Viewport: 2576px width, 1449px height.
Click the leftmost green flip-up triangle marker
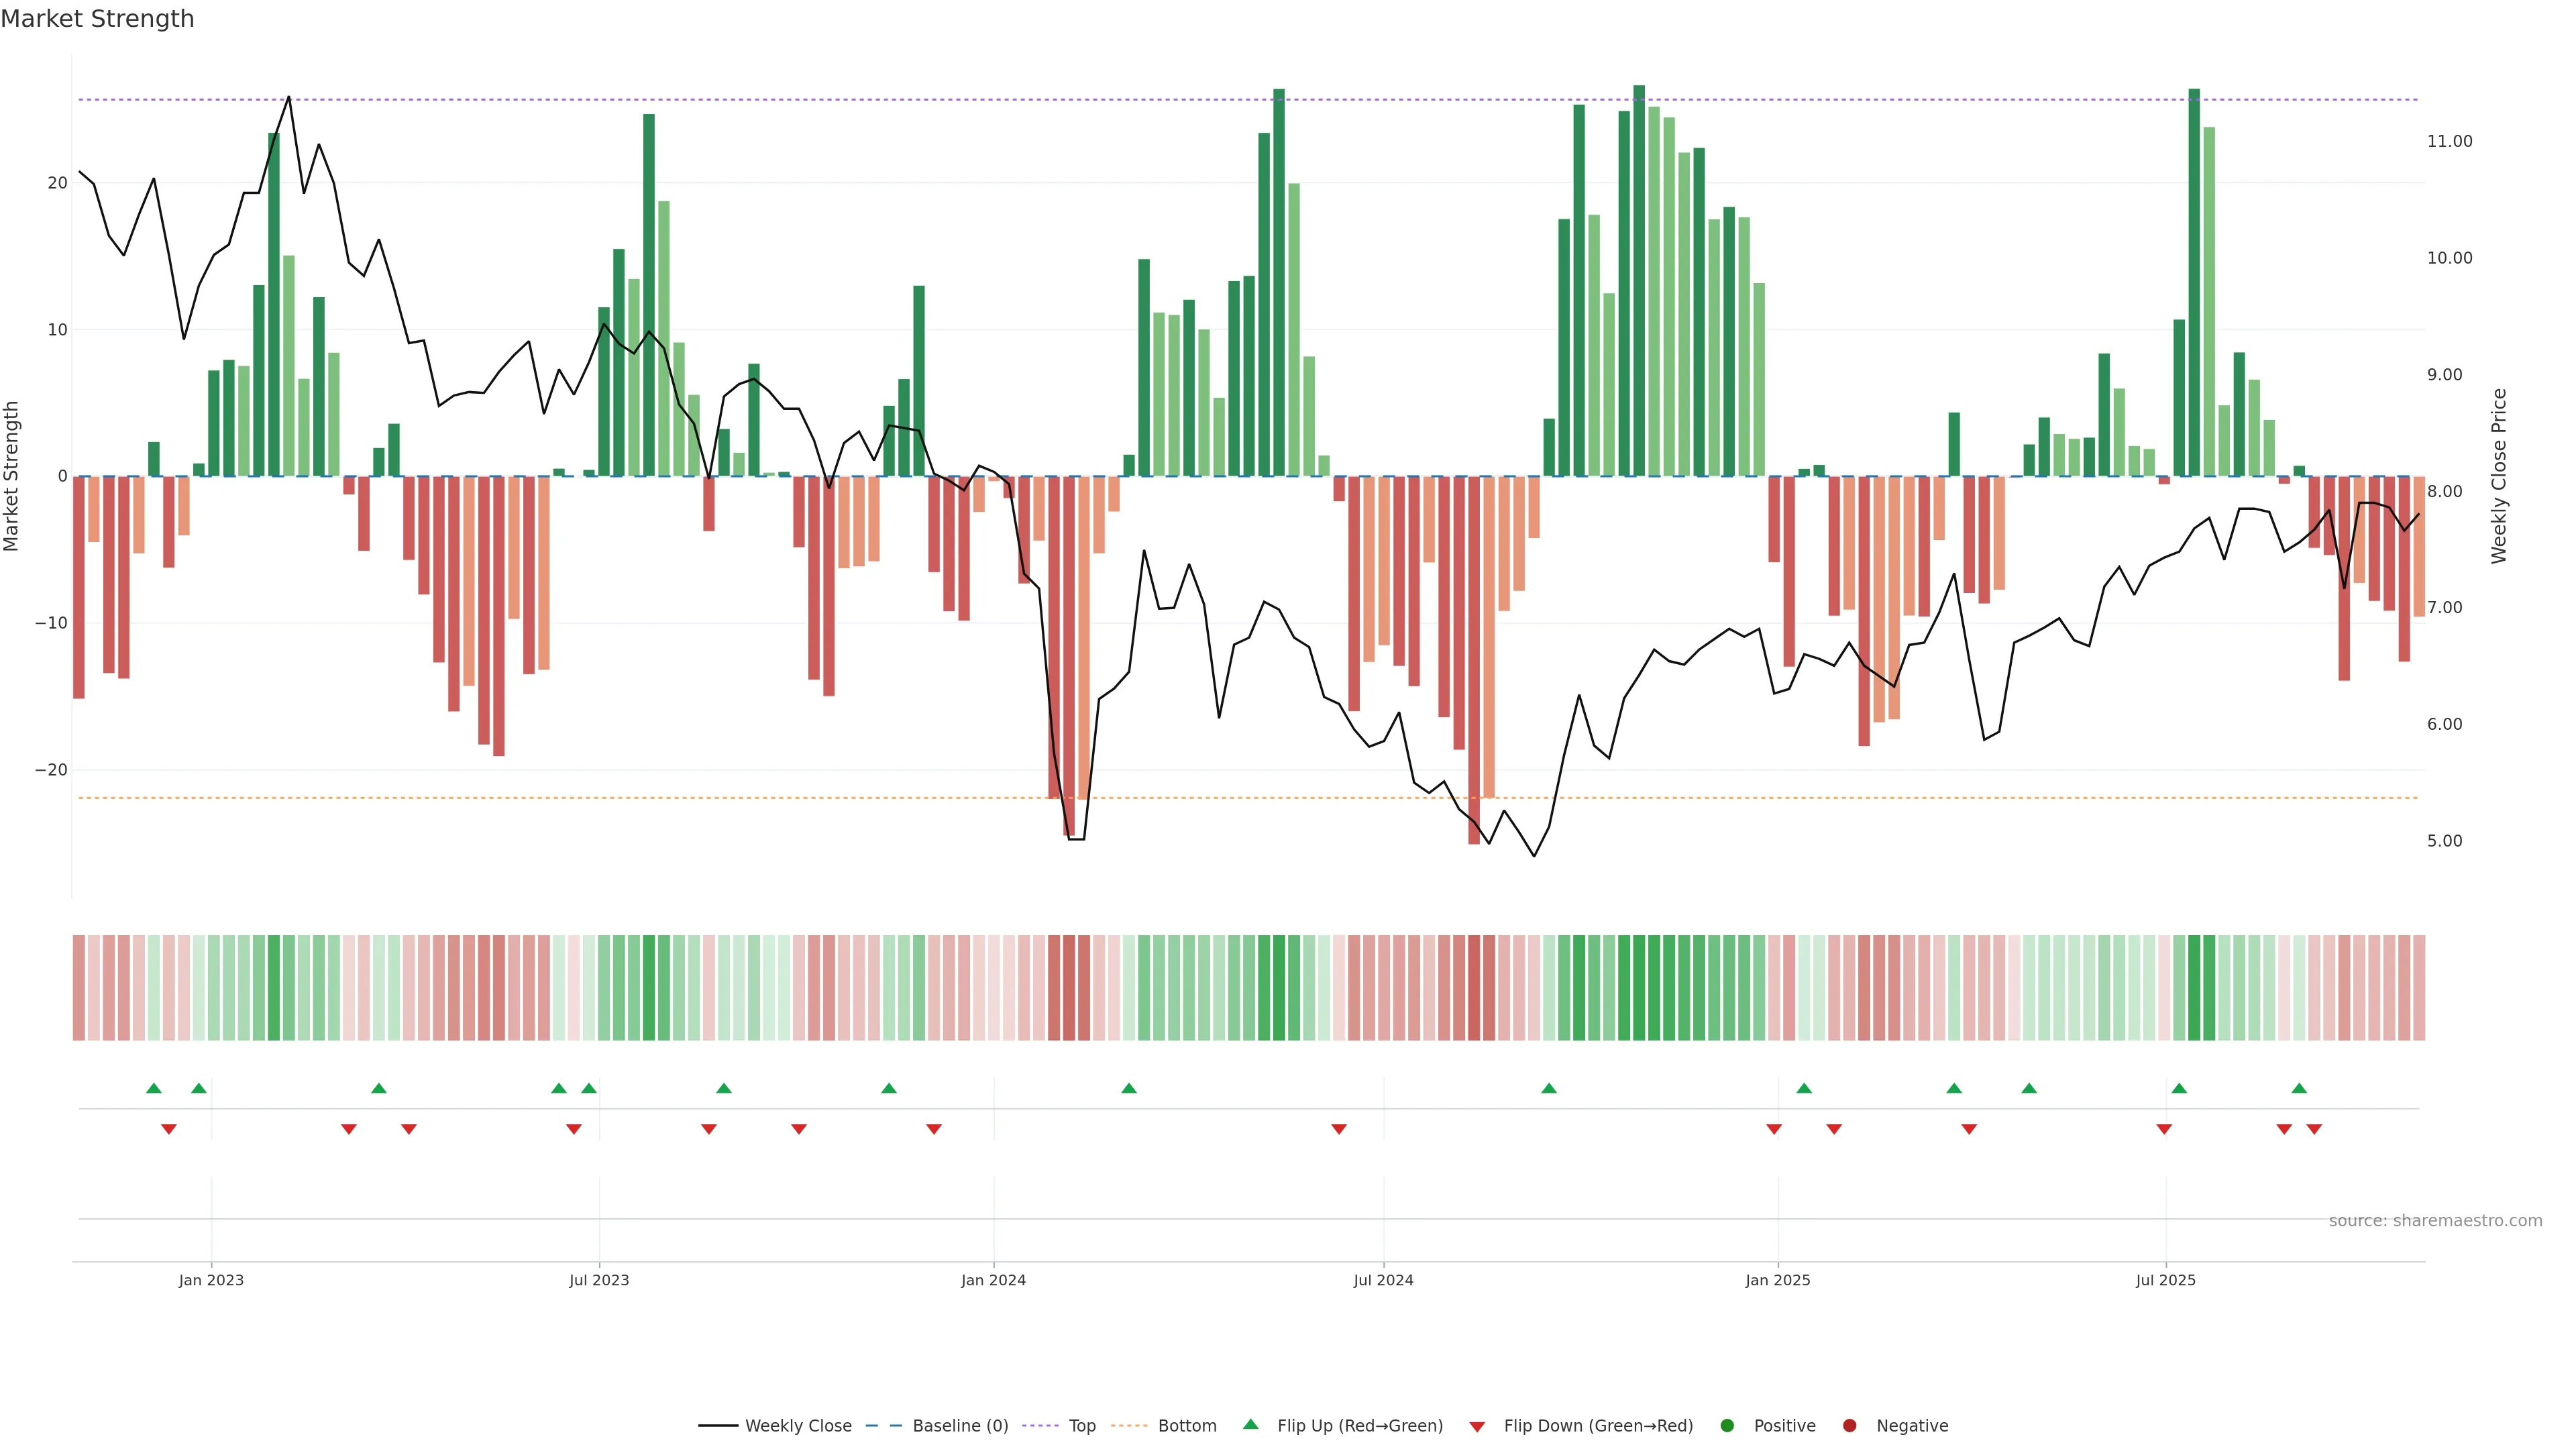(x=153, y=1088)
